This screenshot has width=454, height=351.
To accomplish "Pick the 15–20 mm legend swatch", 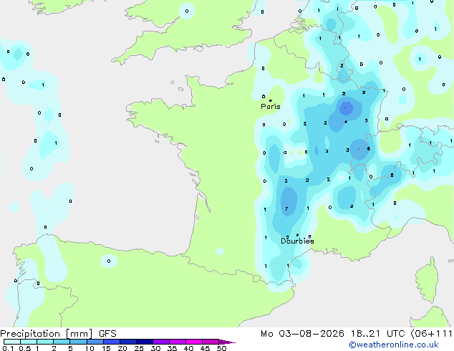I will [112, 342].
